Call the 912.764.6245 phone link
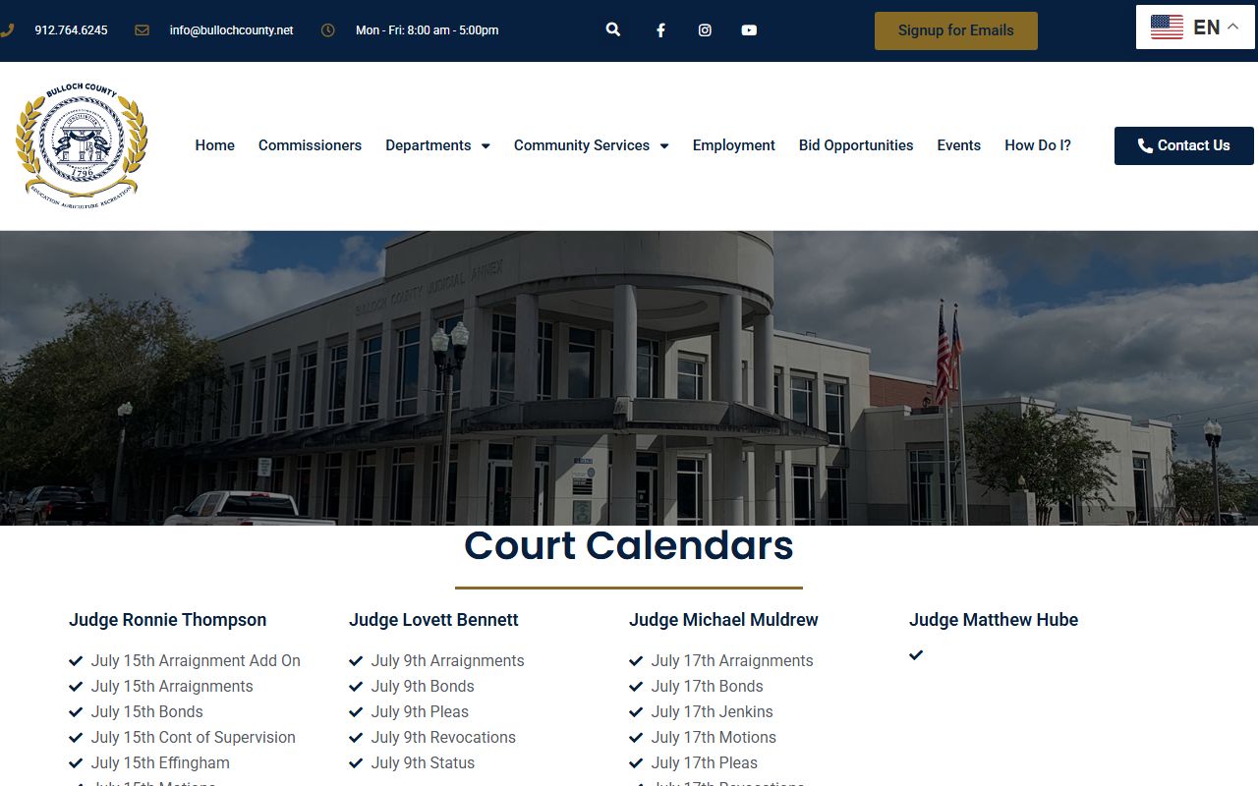1258x786 pixels. tap(71, 30)
